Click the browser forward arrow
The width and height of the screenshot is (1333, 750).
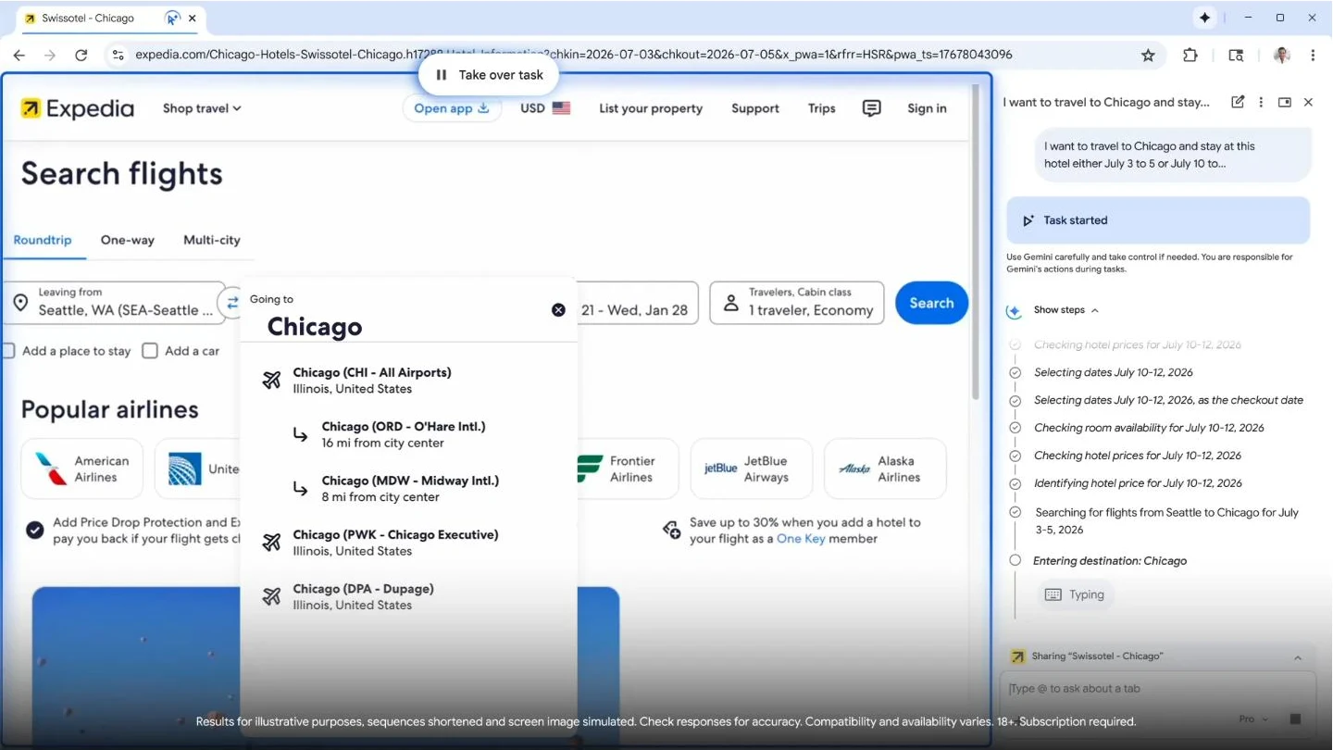50,55
